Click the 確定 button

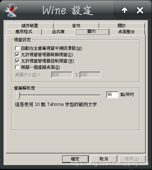coord(75,159)
